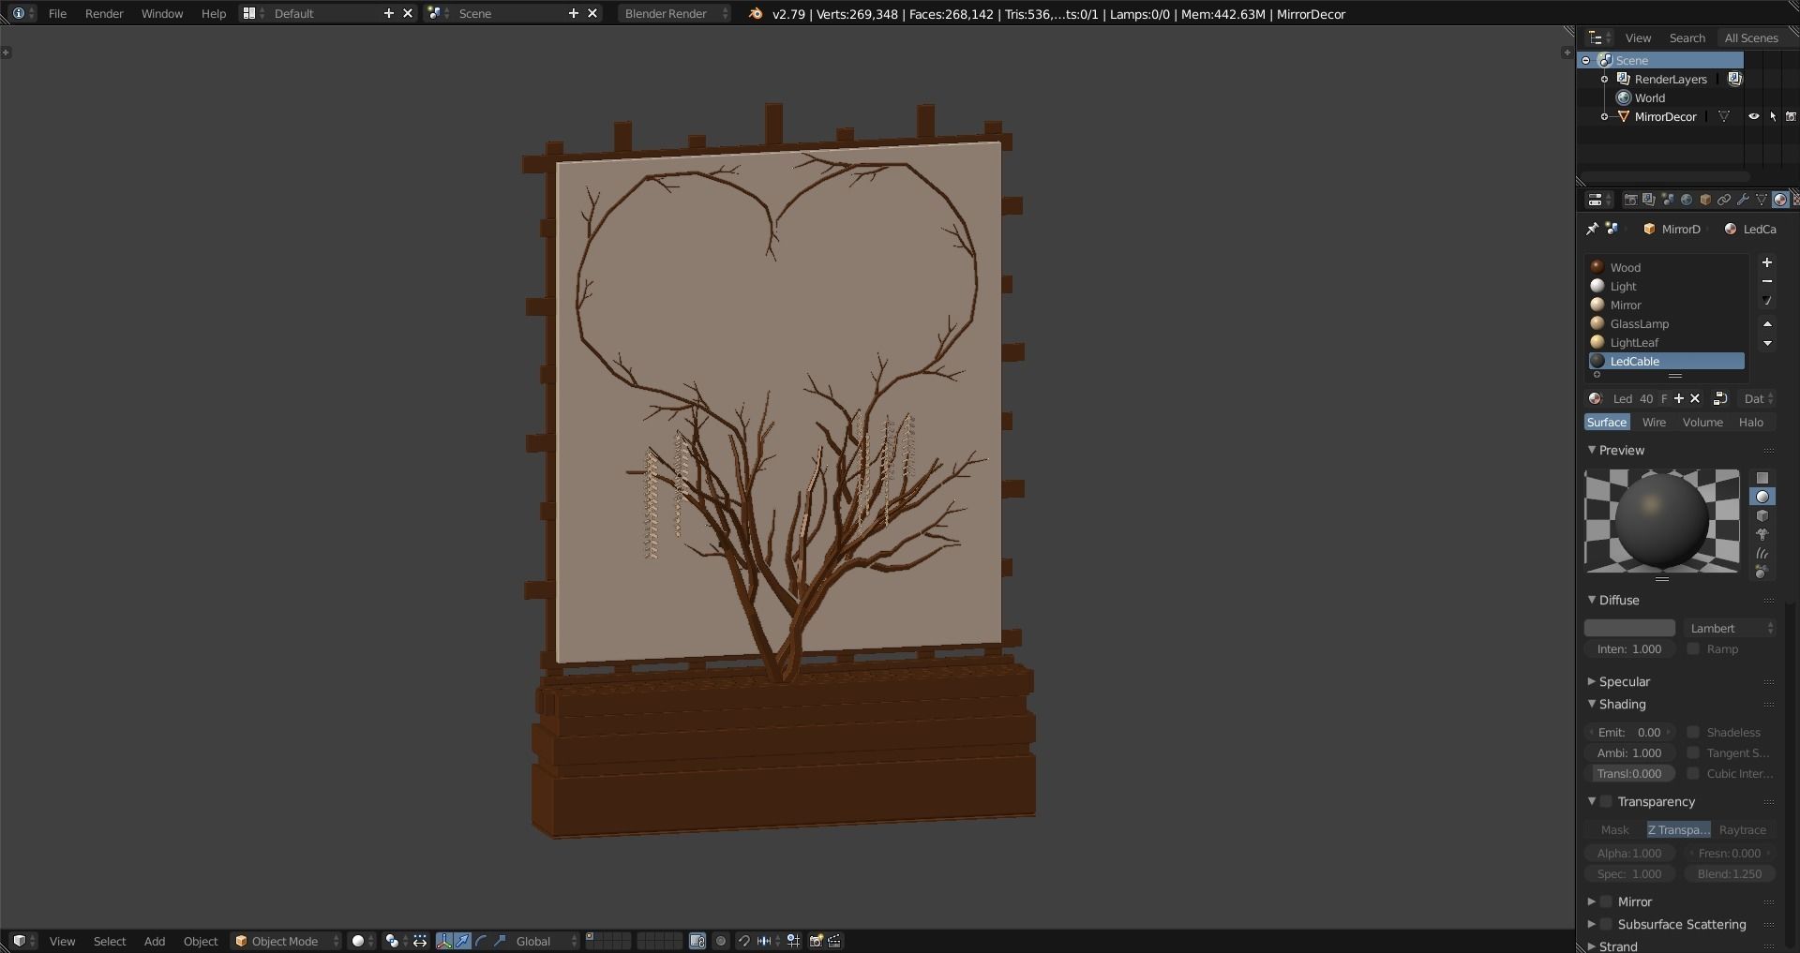Toggle visibility eye for MirrorDecor

coord(1753,116)
